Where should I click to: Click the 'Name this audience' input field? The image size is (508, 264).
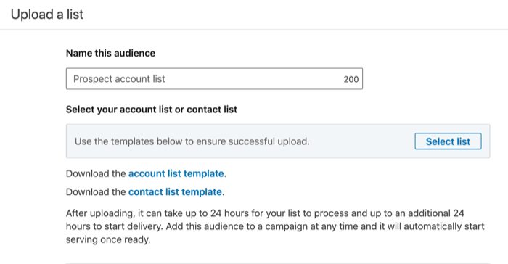click(x=214, y=79)
